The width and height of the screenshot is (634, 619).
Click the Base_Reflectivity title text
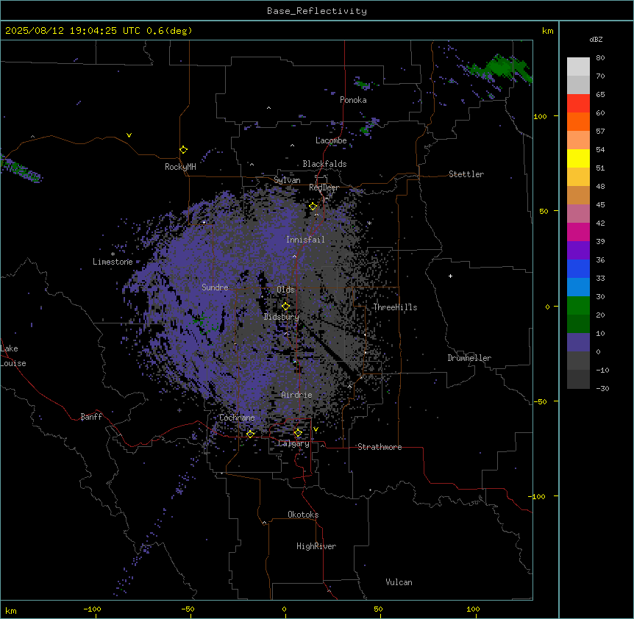click(317, 11)
